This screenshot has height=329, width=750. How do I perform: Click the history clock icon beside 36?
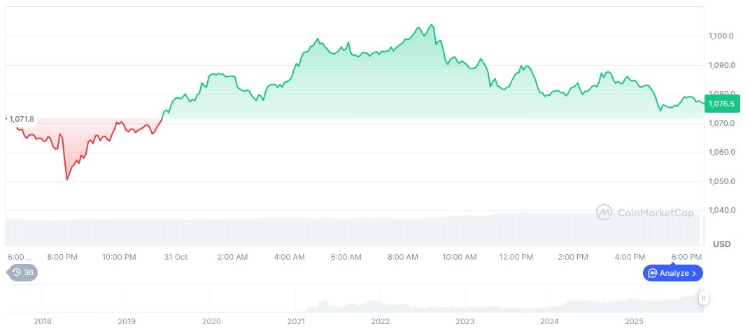[17, 273]
